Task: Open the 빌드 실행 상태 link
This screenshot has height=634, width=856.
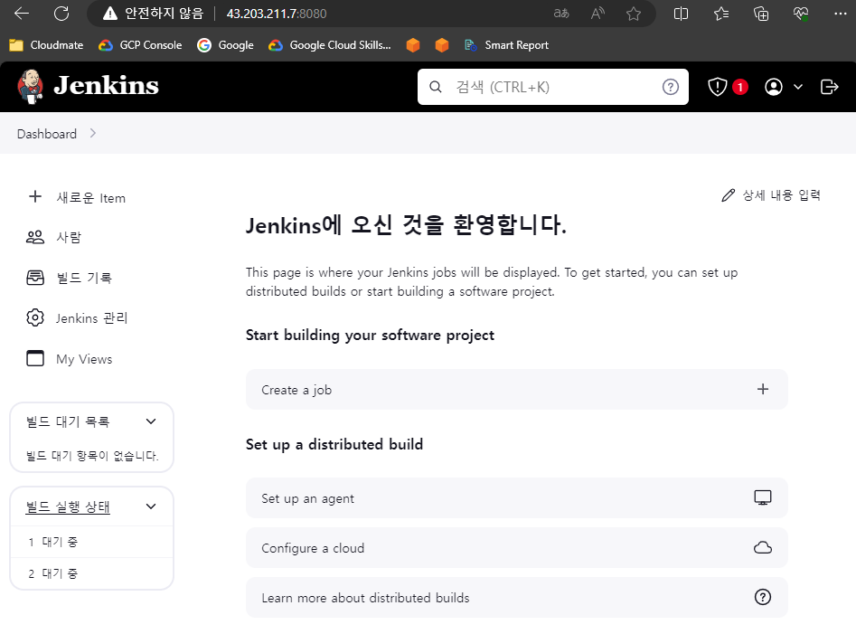Action: coord(68,506)
